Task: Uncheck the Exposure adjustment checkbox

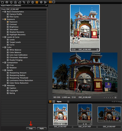Action: [8, 22]
